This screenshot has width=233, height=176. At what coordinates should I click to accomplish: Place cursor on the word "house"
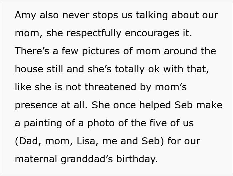[29, 69]
